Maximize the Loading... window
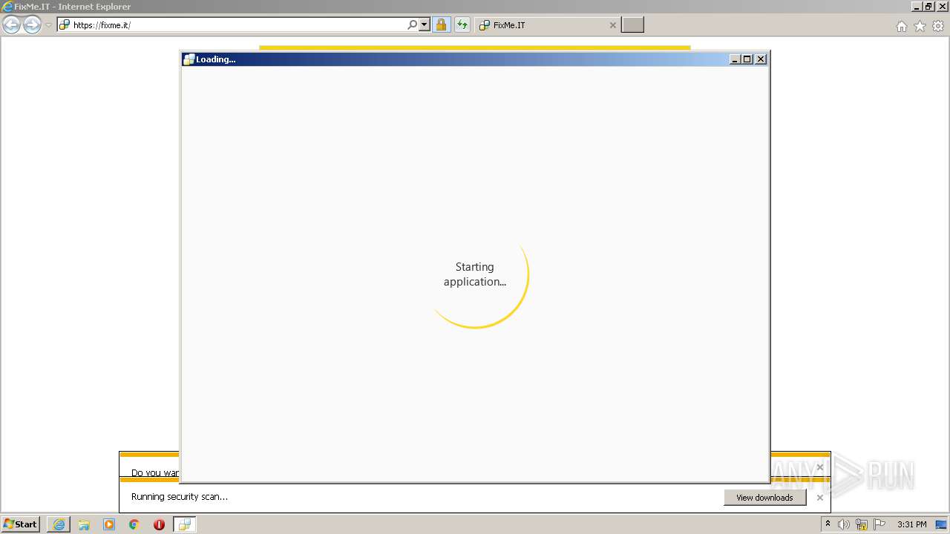Viewport: 950px width, 534px height. (x=747, y=59)
